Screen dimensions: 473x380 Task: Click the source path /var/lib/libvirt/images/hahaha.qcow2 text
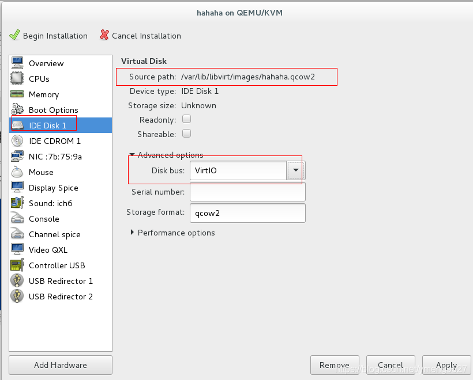247,77
